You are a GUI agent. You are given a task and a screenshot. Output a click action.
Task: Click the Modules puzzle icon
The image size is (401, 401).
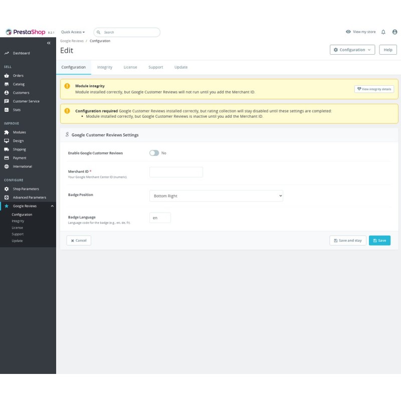tap(7, 132)
